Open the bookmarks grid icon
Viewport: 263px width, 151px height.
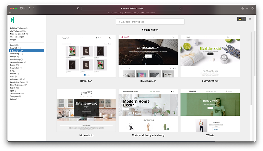point(11,13)
